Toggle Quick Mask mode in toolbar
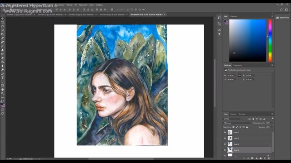The height and width of the screenshot is (163, 291). pyautogui.click(x=2, y=110)
